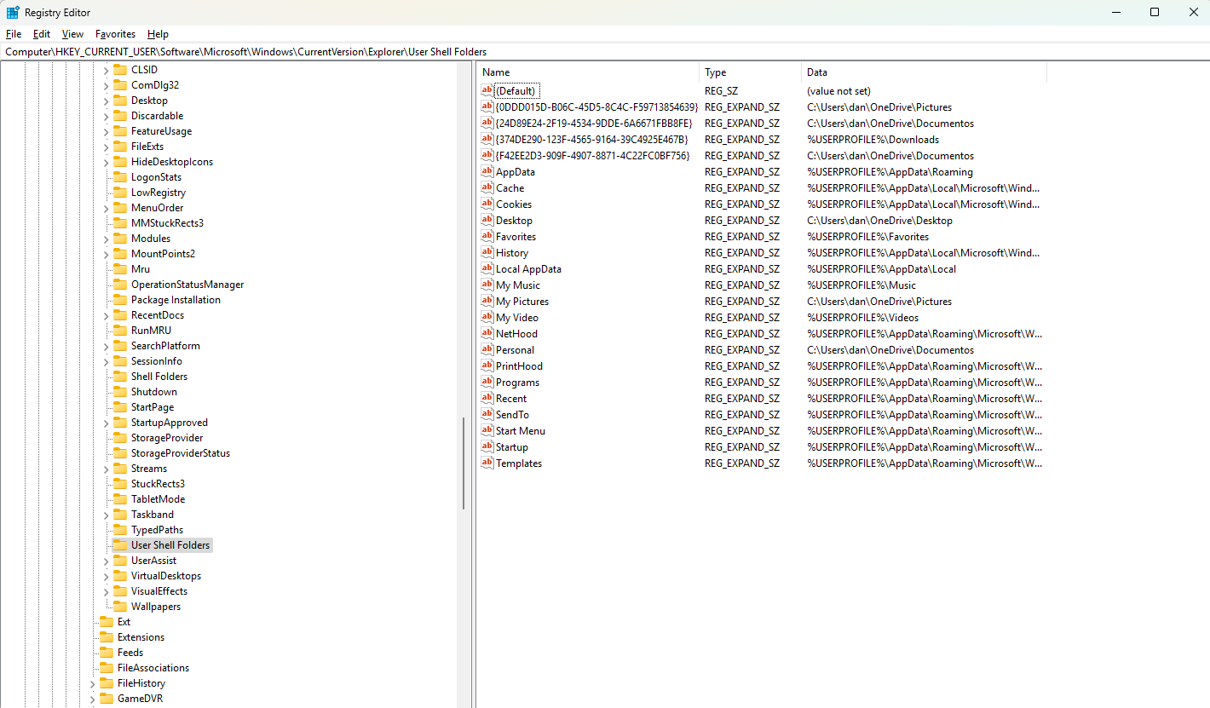This screenshot has height=708, width=1210.
Task: Open the Edit menu
Action: [x=41, y=34]
